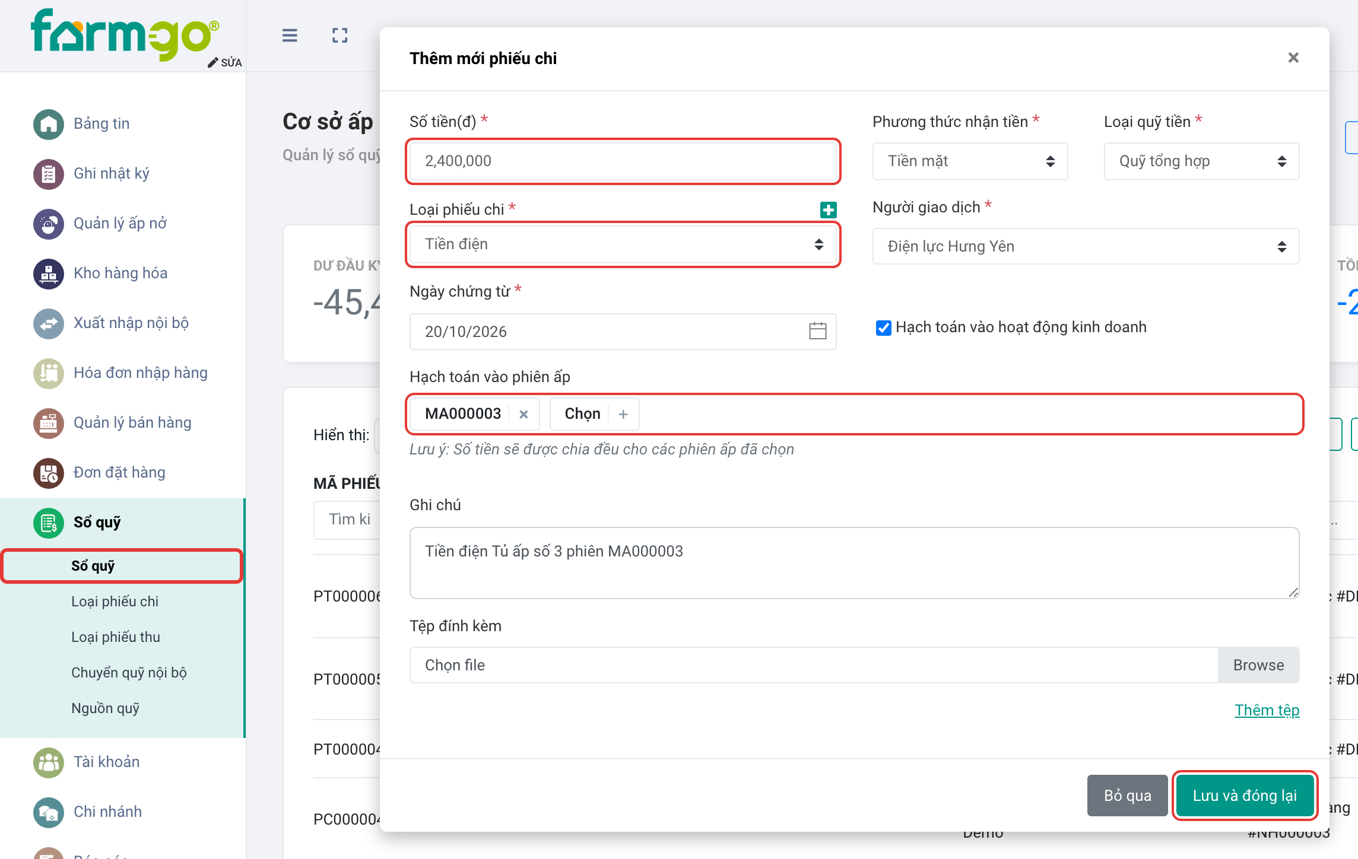1358x859 pixels.
Task: Click the farmgo logo
Action: [125, 34]
